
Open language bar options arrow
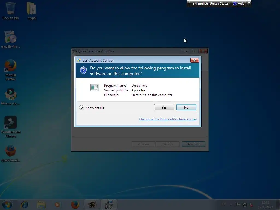(249, 5)
